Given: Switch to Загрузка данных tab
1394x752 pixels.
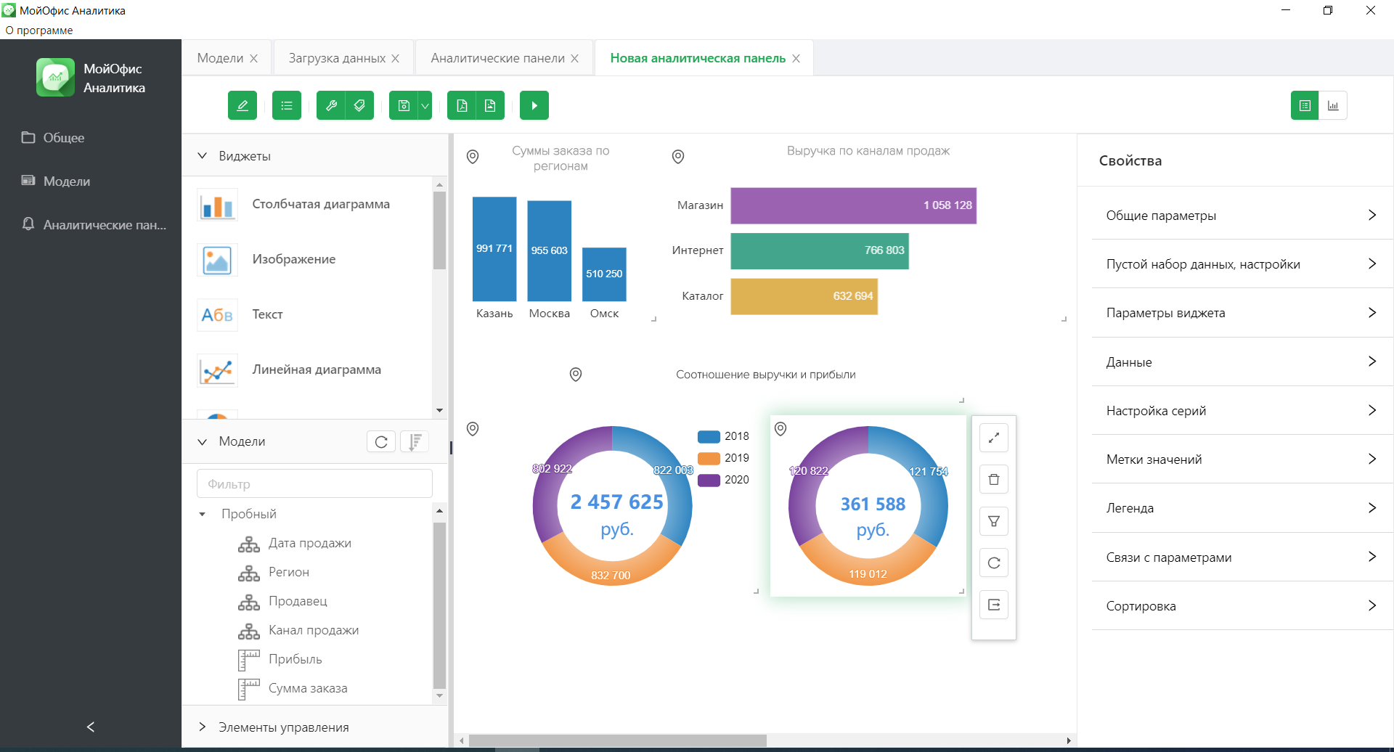Looking at the screenshot, I should [x=337, y=58].
